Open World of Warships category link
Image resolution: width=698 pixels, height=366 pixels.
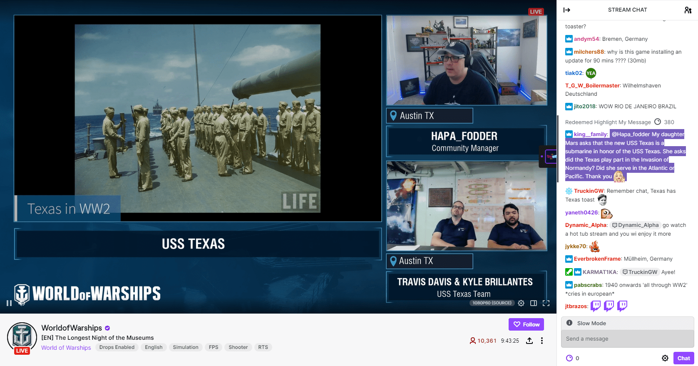pos(66,348)
